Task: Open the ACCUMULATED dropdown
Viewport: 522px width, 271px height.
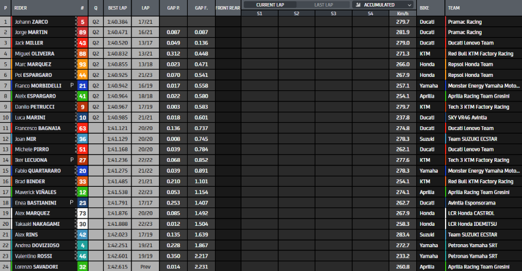Action: tap(383, 5)
